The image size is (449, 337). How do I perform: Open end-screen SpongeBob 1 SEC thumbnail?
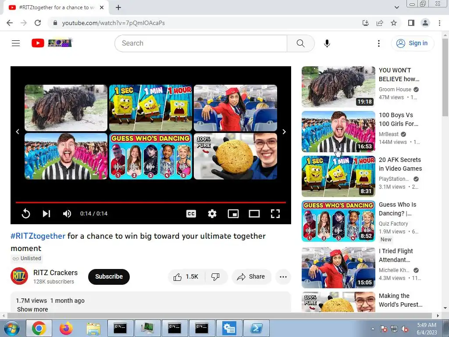tap(151, 108)
